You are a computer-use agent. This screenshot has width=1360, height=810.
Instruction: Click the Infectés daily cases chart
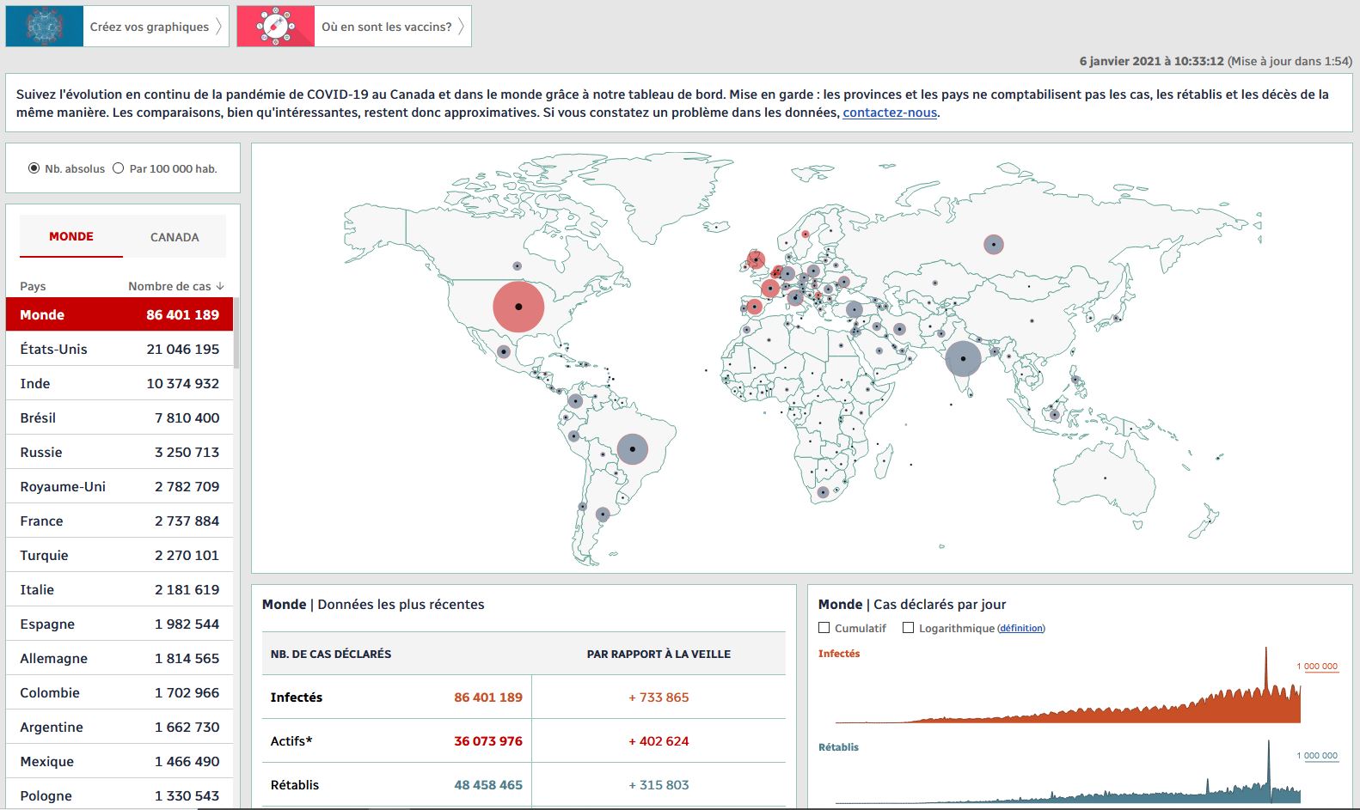pos(1069,686)
